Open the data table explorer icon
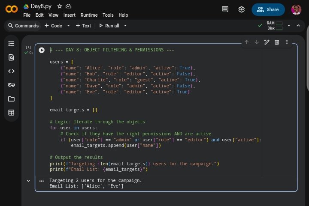The width and height of the screenshot is (309, 206). [11, 113]
